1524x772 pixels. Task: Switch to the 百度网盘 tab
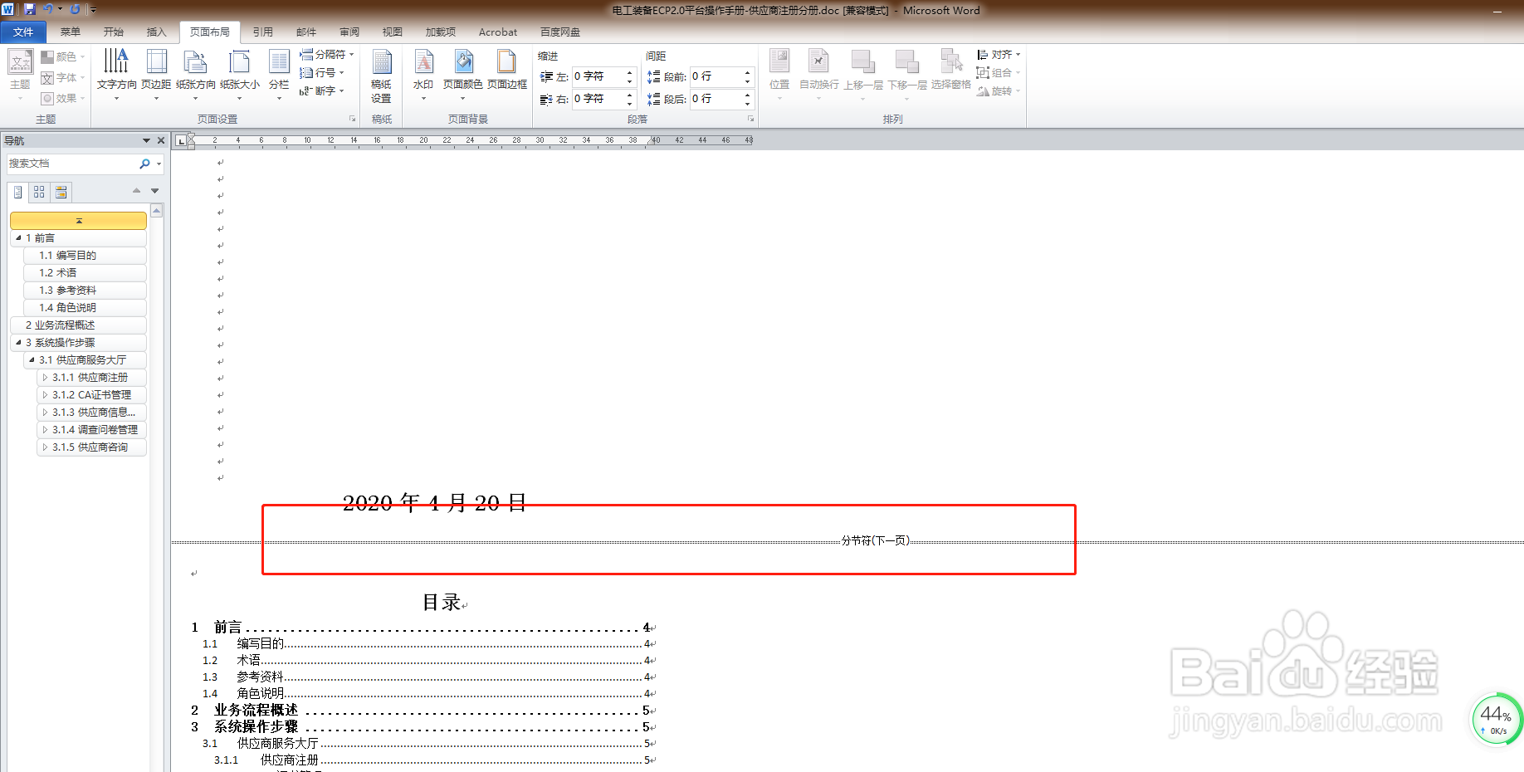(560, 32)
